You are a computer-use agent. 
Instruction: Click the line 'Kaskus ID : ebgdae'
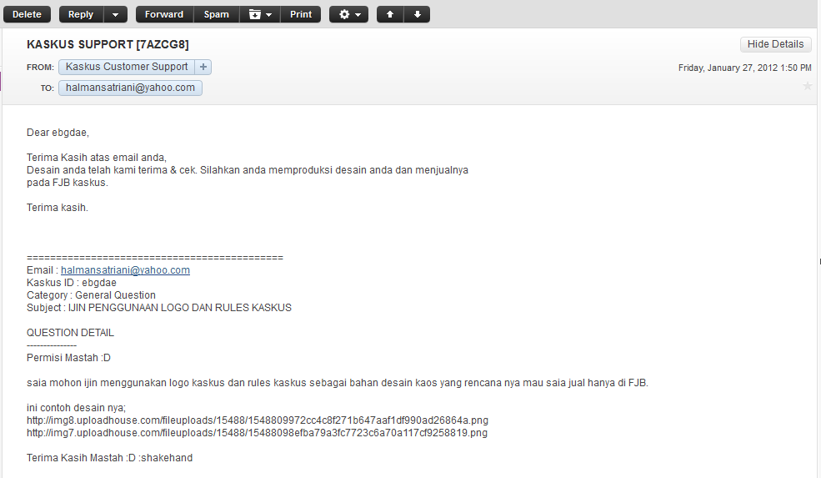[72, 283]
